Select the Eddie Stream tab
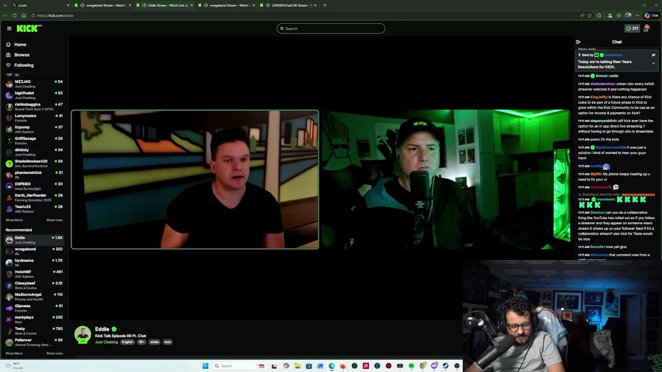 click(x=164, y=5)
